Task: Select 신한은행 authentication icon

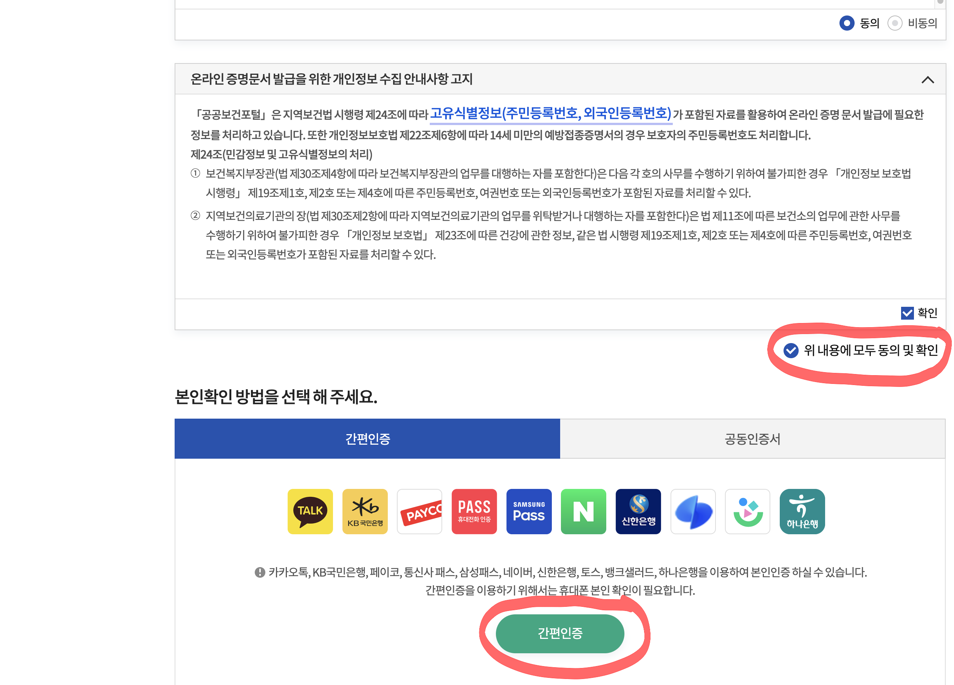Action: tap(638, 511)
